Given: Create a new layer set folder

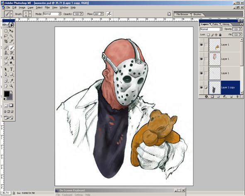Looking at the screenshot, I should 218,97.
